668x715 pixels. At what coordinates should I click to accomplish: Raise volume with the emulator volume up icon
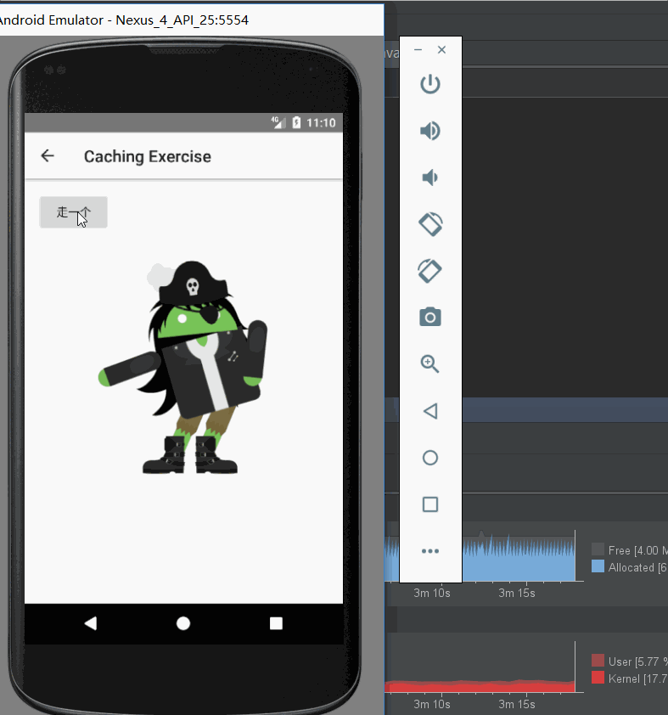pyautogui.click(x=430, y=131)
